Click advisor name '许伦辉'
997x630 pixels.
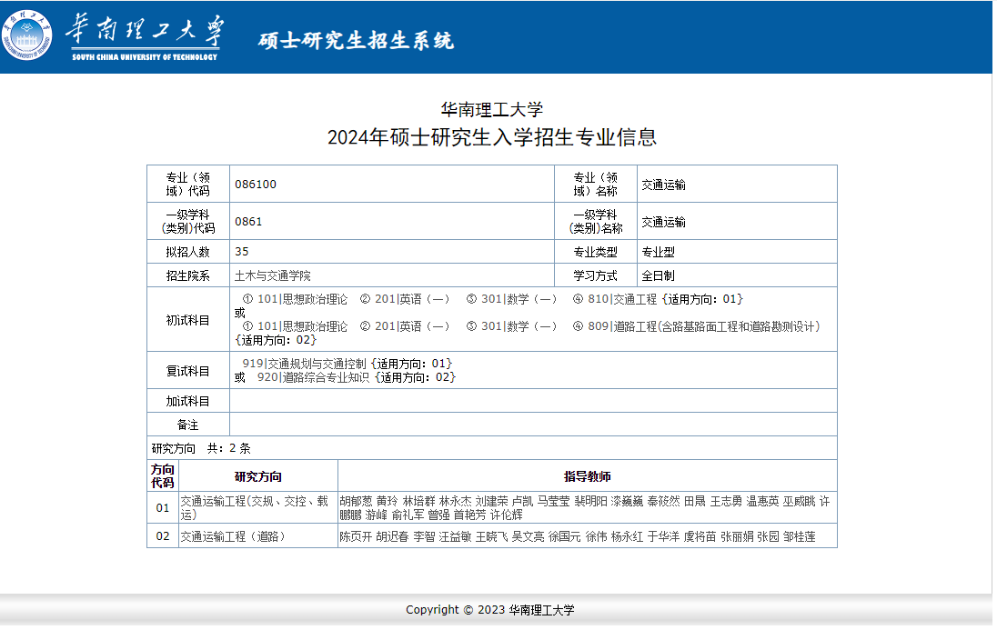click(507, 515)
